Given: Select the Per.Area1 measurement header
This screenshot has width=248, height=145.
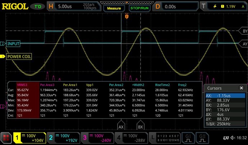Looking at the screenshot, I should (x=70, y=85).
